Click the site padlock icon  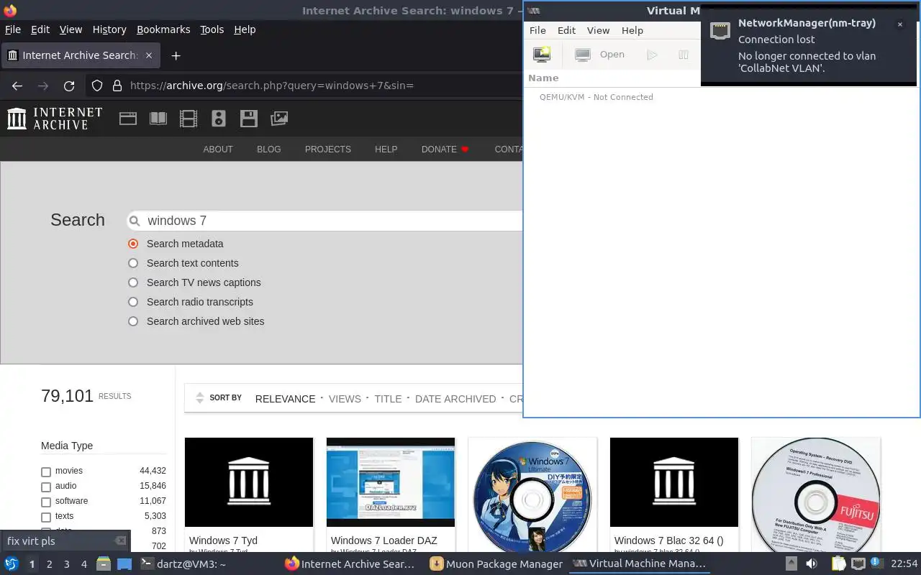pyautogui.click(x=117, y=86)
